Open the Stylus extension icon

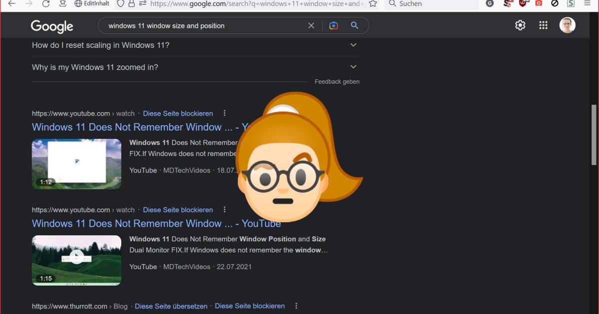point(572,3)
